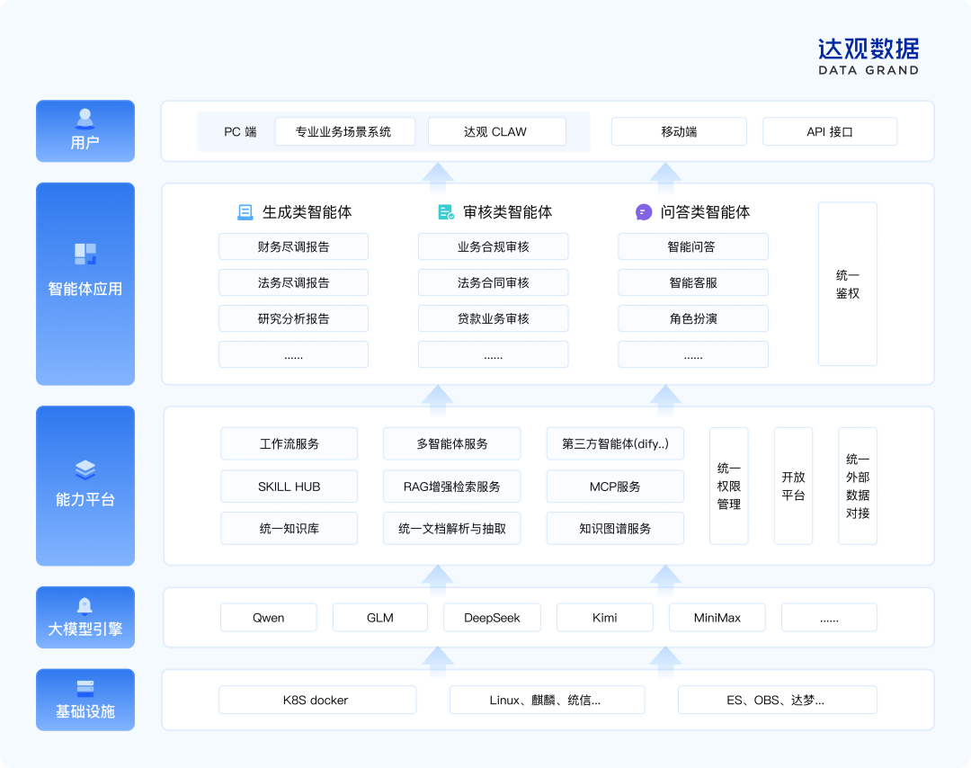Click the 统一鉴权 vertical box

click(x=848, y=283)
